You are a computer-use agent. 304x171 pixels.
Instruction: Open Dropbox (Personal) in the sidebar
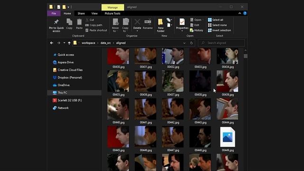pyautogui.click(x=67, y=77)
